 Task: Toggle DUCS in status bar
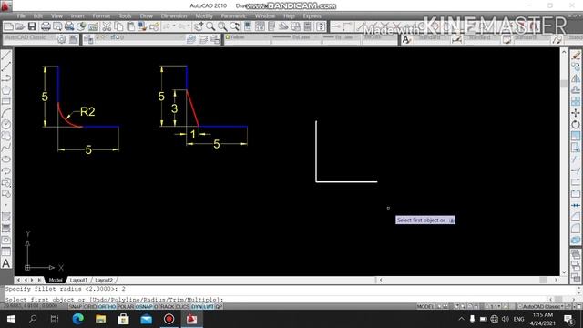pos(182,307)
